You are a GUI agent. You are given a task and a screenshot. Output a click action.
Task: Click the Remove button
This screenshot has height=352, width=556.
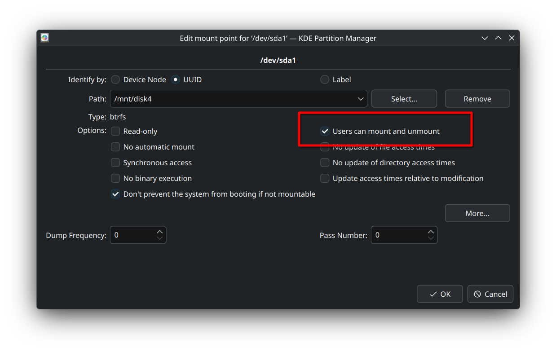point(477,99)
